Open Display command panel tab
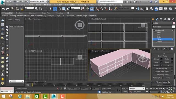The height and width of the screenshot is (99, 176). (169, 19)
